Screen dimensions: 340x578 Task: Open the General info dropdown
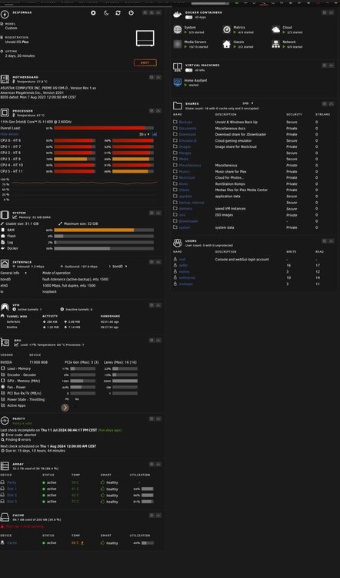pyautogui.click(x=14, y=273)
